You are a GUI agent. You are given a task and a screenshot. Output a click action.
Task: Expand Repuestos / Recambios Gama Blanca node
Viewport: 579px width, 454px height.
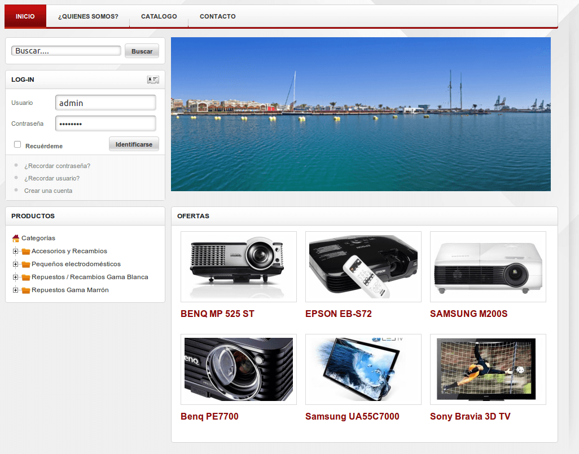coord(15,277)
